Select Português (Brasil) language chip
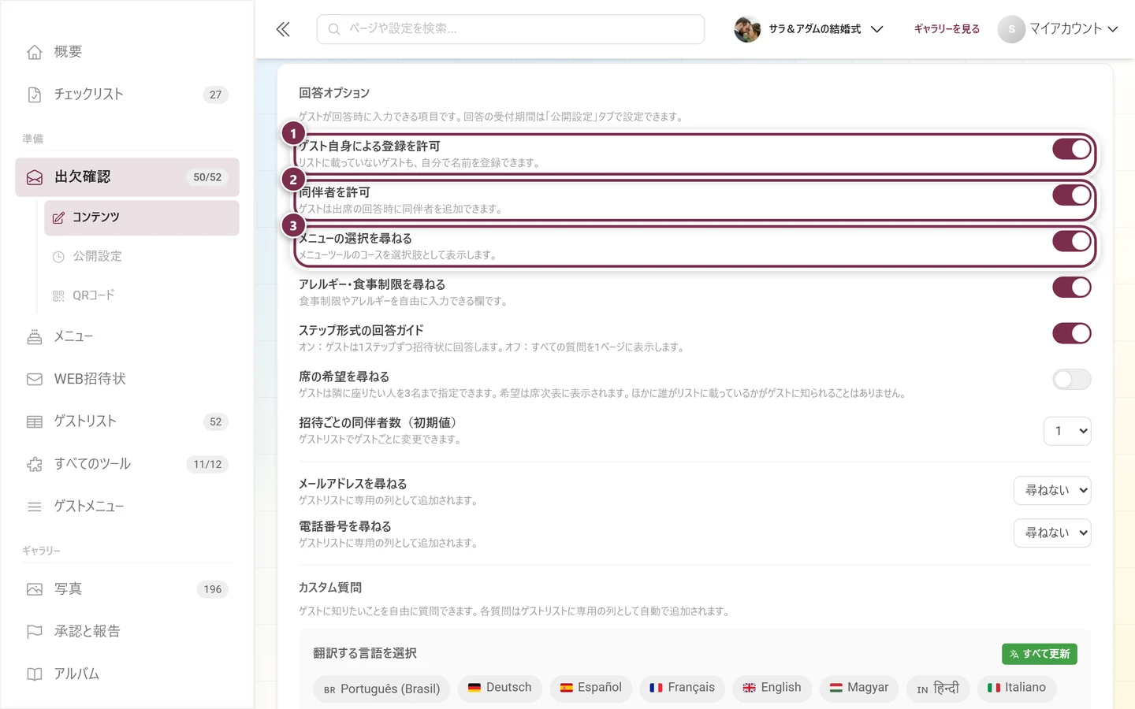The width and height of the screenshot is (1135, 709). pyautogui.click(x=381, y=689)
